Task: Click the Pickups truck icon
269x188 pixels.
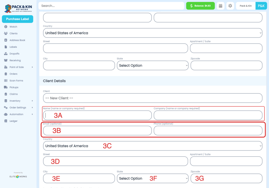Action: [6, 87]
